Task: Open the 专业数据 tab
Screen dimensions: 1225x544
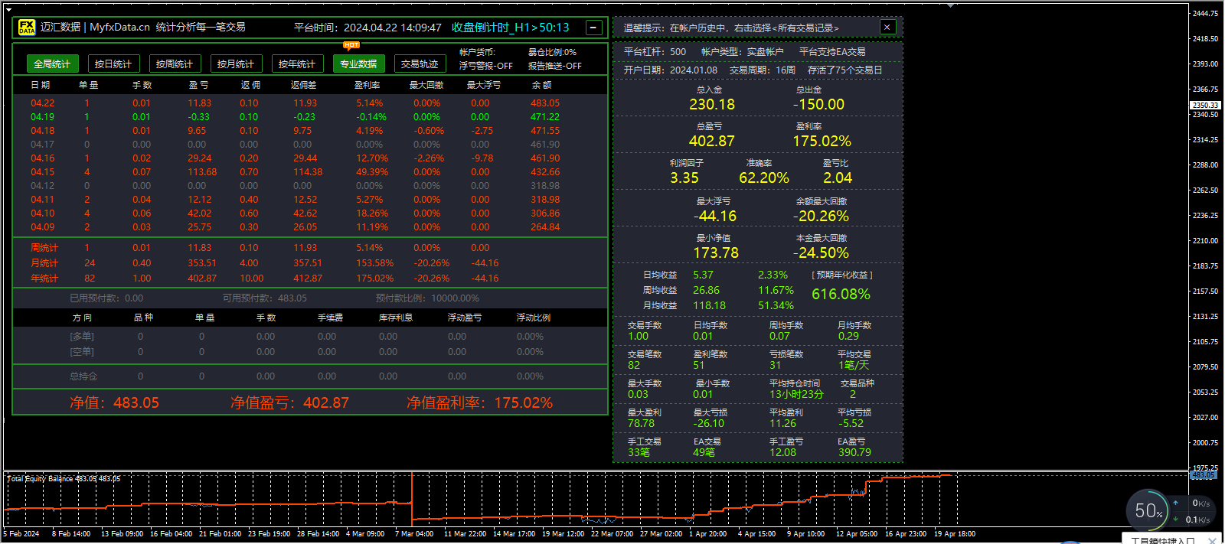Action: tap(358, 64)
